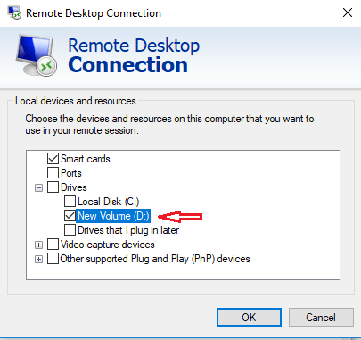Tick the Local Disk (C:) checkbox
The width and height of the screenshot is (361, 340).
[70, 202]
